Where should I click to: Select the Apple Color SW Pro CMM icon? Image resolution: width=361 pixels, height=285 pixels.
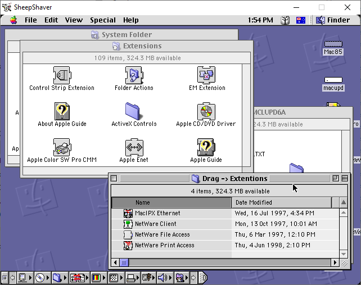62,147
